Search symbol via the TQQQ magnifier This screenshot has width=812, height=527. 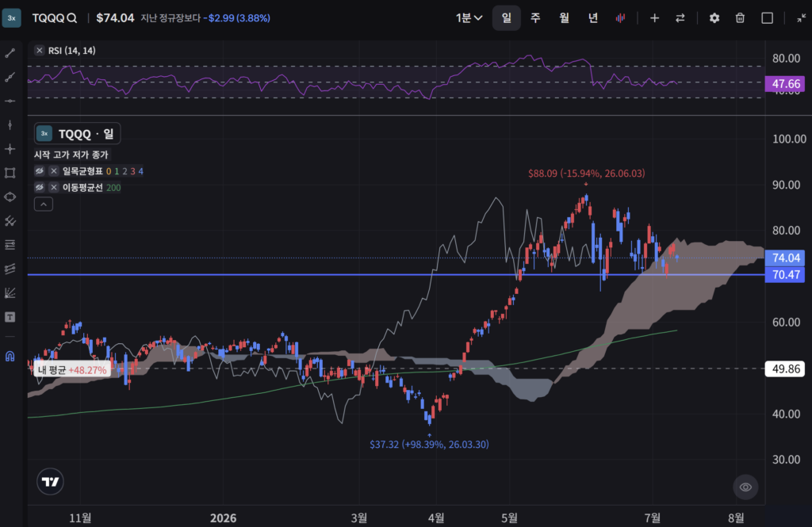(72, 18)
